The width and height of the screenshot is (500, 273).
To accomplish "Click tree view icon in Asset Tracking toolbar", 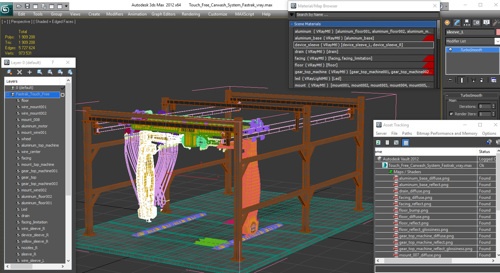I will tap(396, 143).
